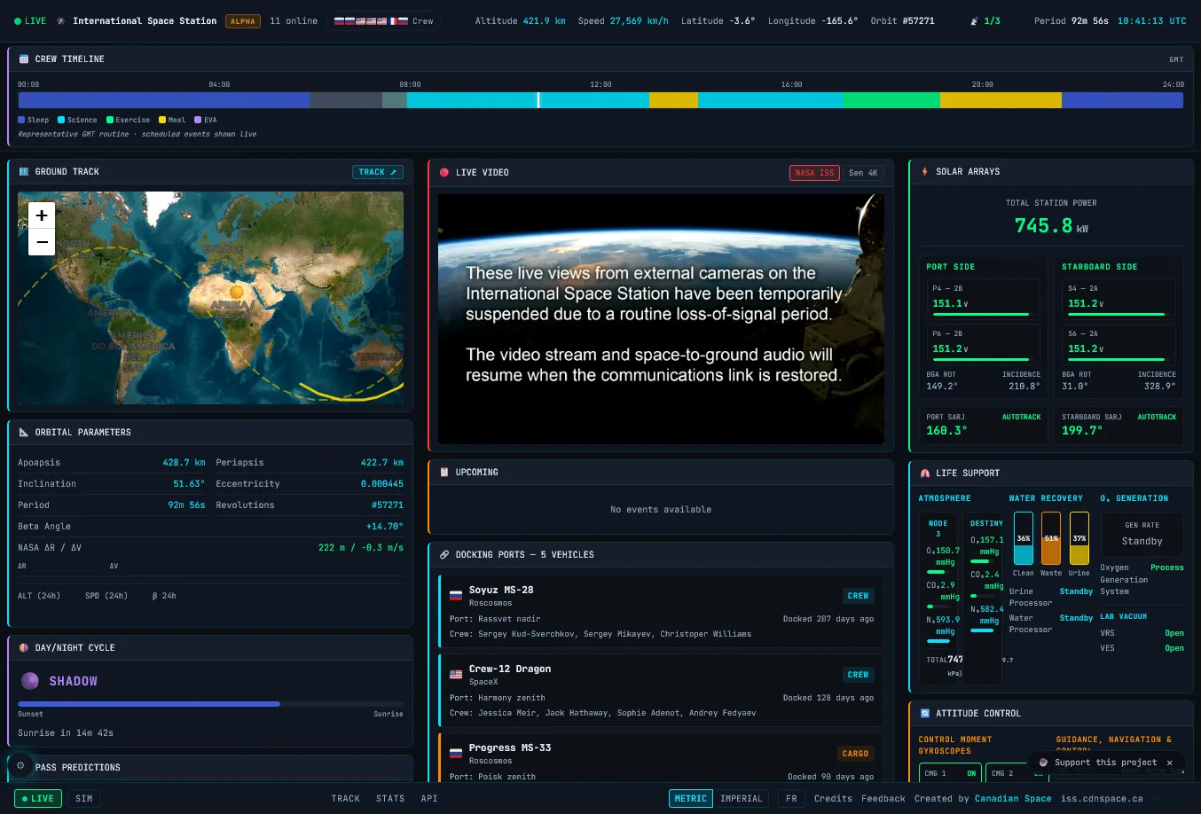This screenshot has height=814, width=1201.
Task: Click the EVA legend color swatch
Action: coord(198,120)
